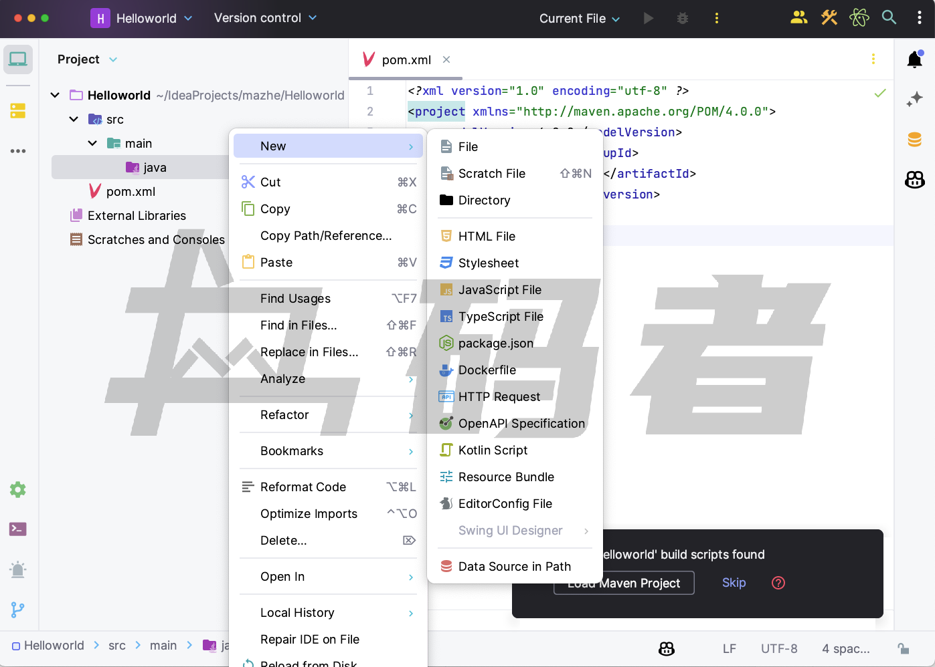935x667 pixels.
Task: Click the Debug bug icon
Action: point(682,19)
